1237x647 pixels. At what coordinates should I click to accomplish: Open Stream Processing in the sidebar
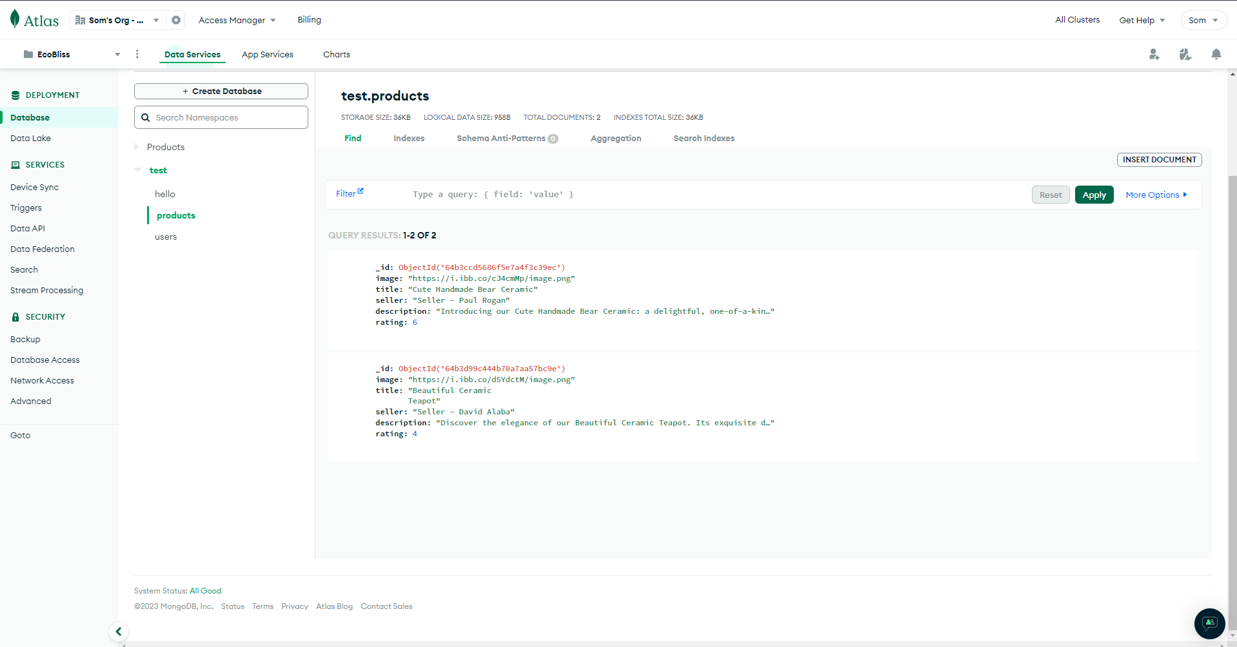[x=46, y=290]
